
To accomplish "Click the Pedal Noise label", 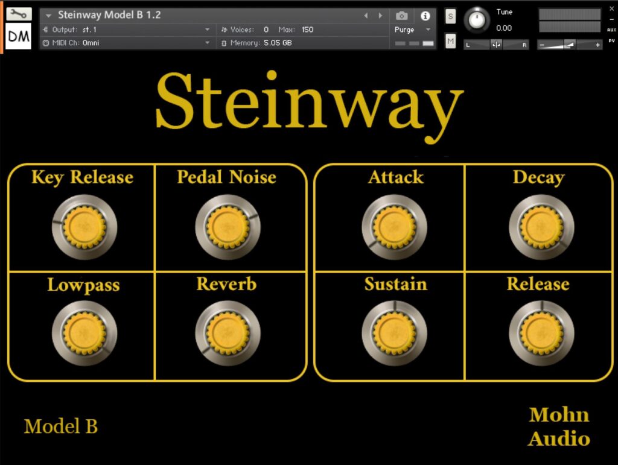I will click(227, 177).
